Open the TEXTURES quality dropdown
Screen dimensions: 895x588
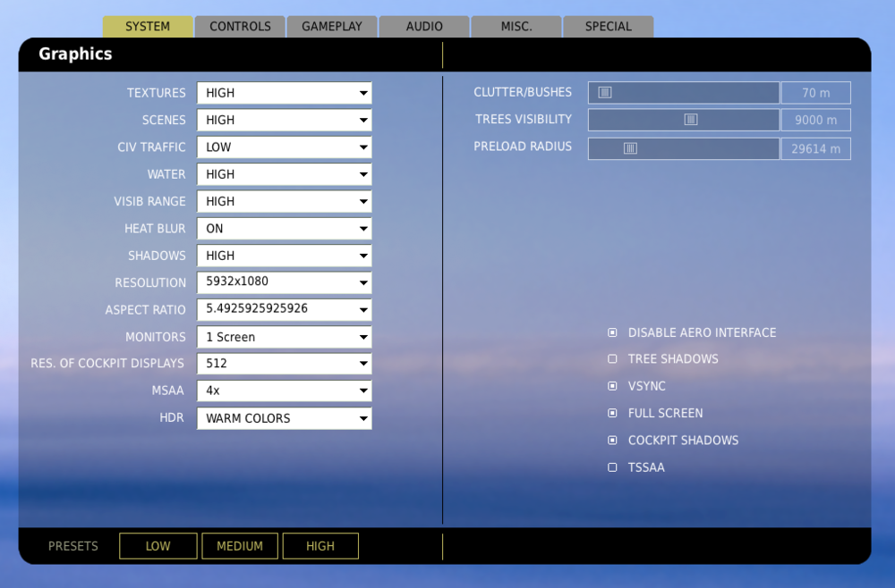coord(284,93)
